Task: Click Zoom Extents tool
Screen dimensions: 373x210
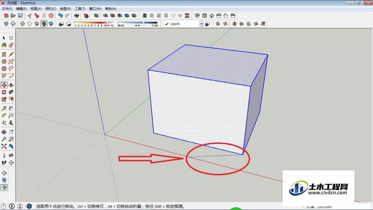Action: pyautogui.click(x=4, y=146)
